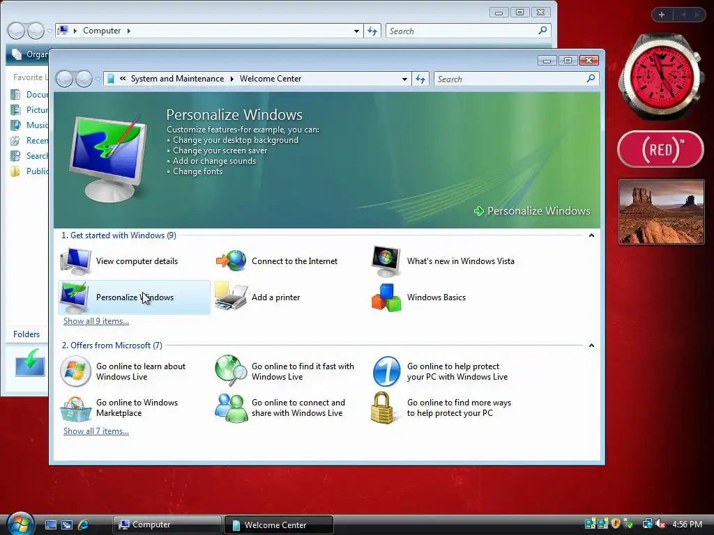Viewport: 714px width, 535px height.
Task: Click the Computer window refresh button
Action: tap(372, 31)
